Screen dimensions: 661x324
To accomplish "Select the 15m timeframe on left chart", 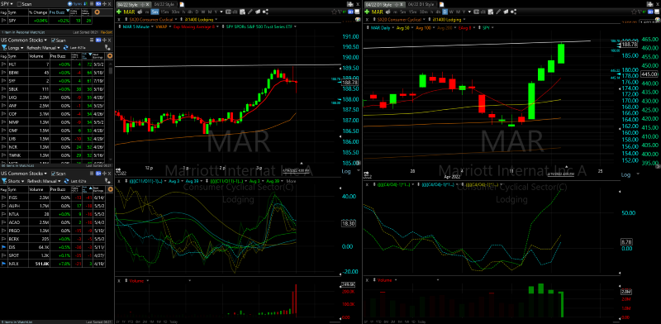I will click(164, 12).
